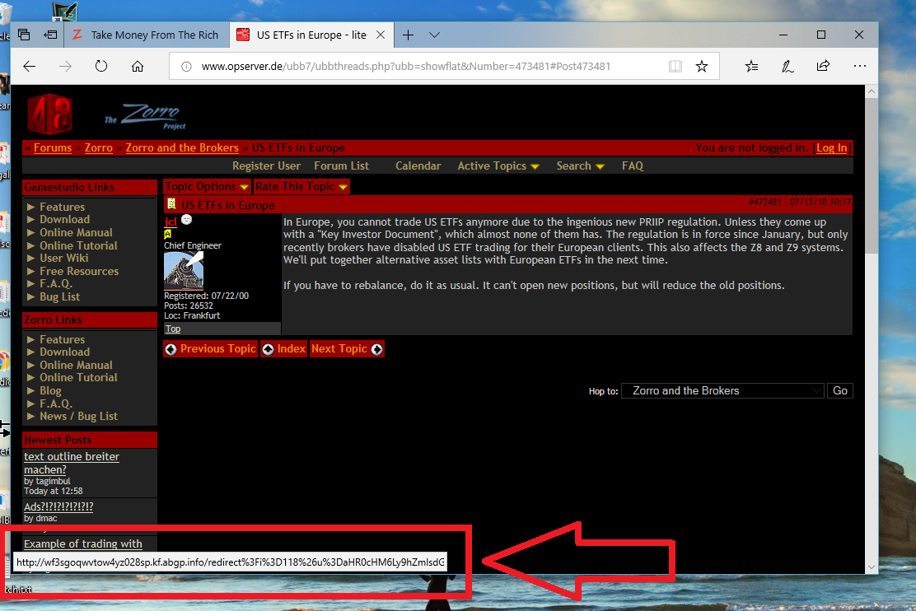The height and width of the screenshot is (611, 916).
Task: Show tab previews chevron
Action: 434,35
